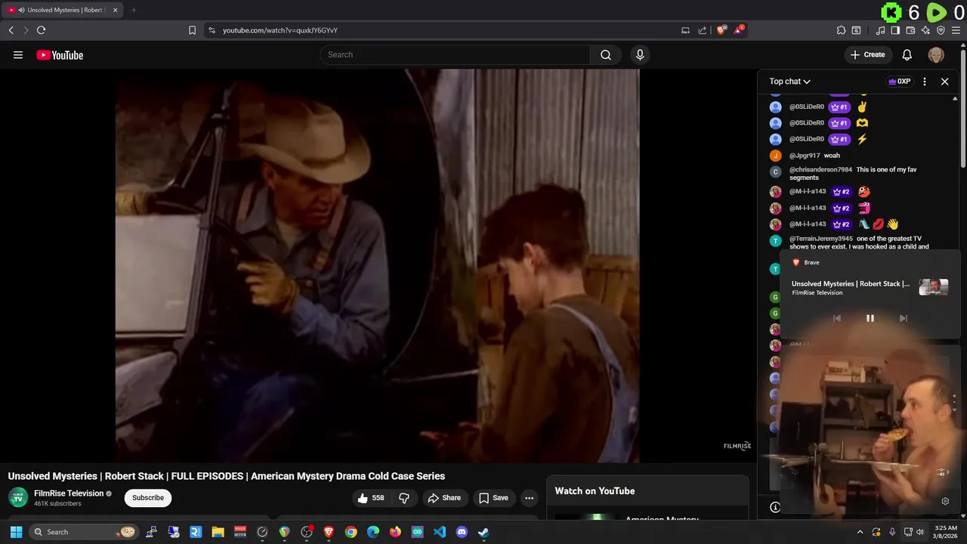The image size is (967, 544).
Task: Like the video (558 likes)
Action: [371, 498]
